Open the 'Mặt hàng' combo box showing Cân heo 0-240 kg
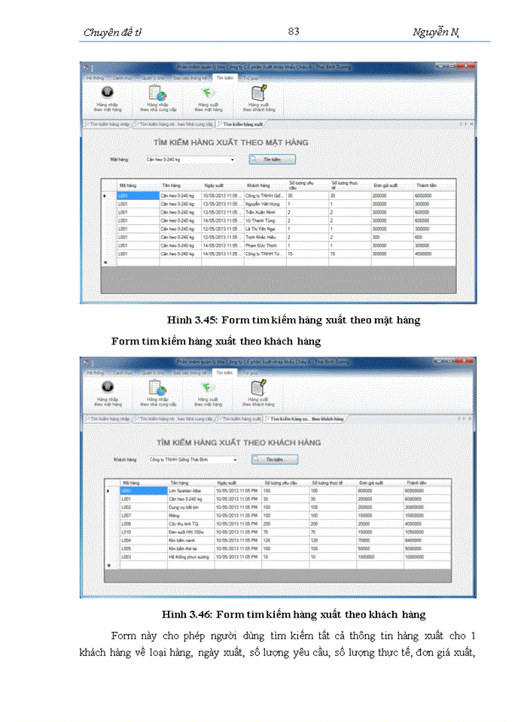Image resolution: width=527 pixels, height=722 pixels. [x=190, y=159]
